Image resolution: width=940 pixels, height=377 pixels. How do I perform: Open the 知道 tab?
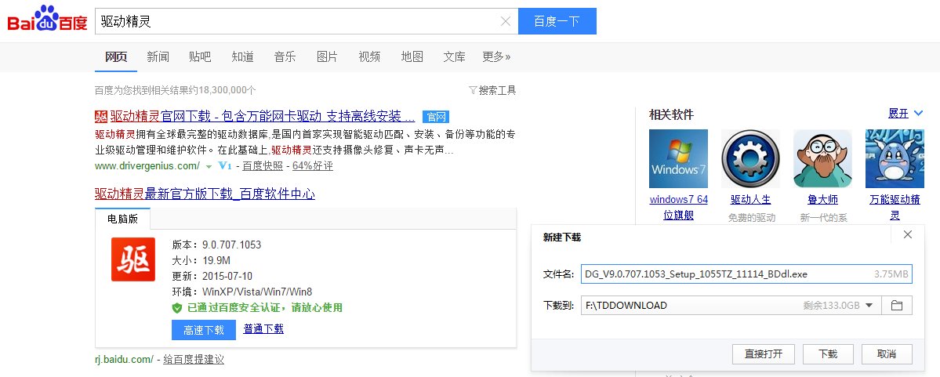242,57
